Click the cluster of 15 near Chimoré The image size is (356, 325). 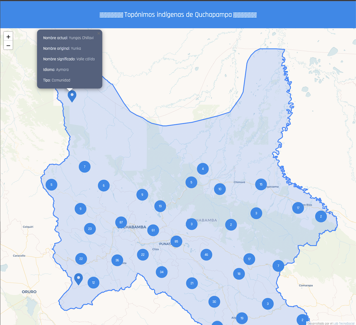[261, 184]
